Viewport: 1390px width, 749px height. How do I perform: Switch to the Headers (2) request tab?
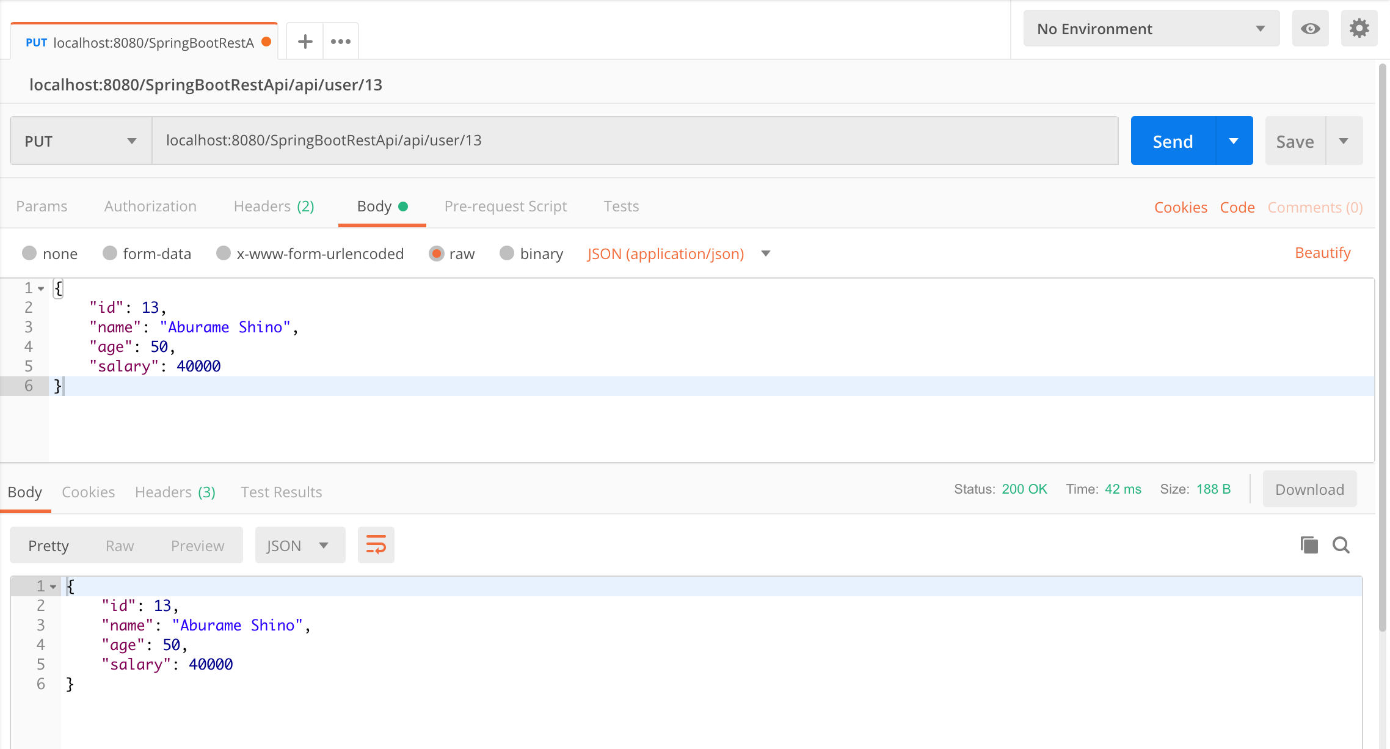(274, 206)
